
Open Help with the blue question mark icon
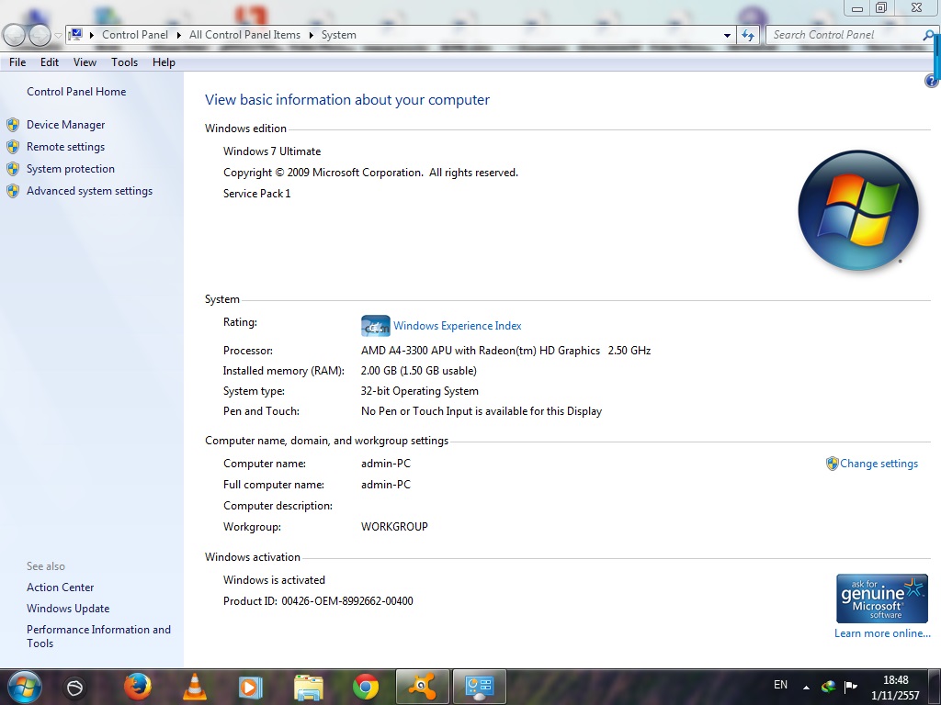932,81
